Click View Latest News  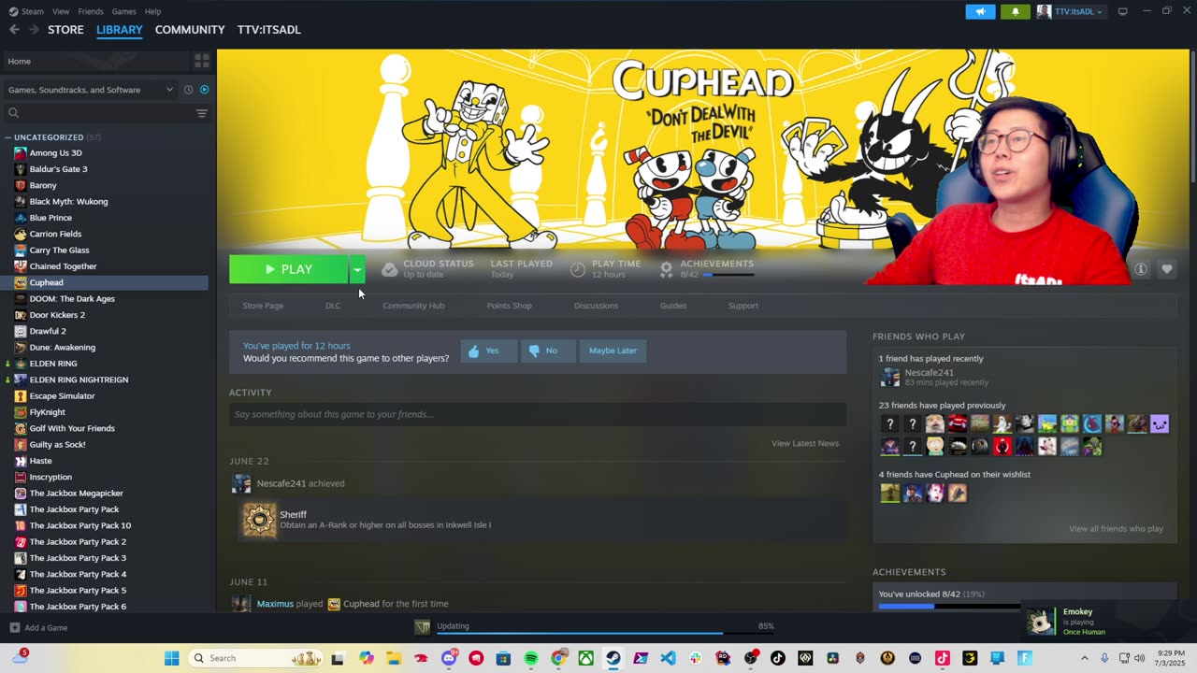[805, 443]
